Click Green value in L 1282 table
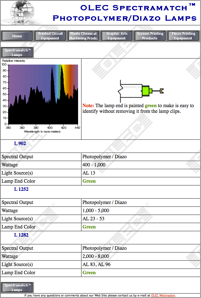Image resolution: width=201 pixels, height=298 pixels. (x=89, y=273)
